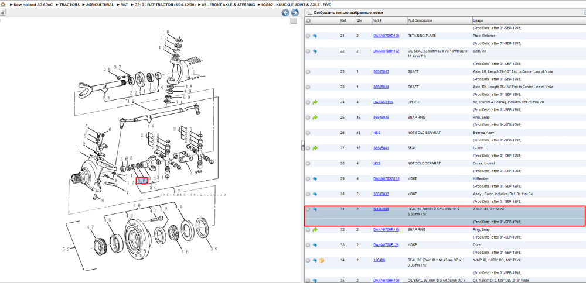Click the blue arrow icon for part 86505033
This screenshot has height=283, width=586.
(315, 194)
